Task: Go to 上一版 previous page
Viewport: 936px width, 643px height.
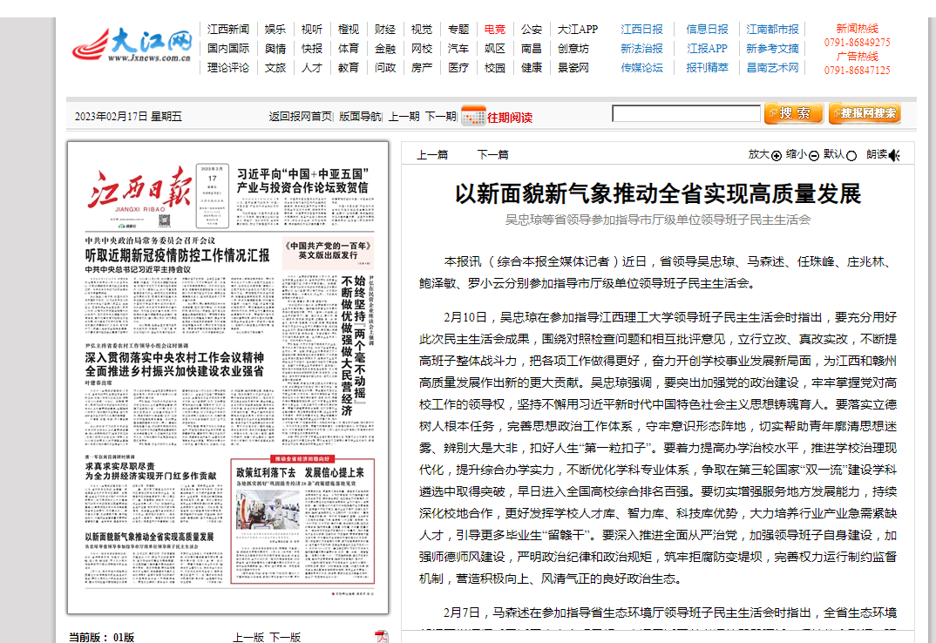Action: pos(248,637)
